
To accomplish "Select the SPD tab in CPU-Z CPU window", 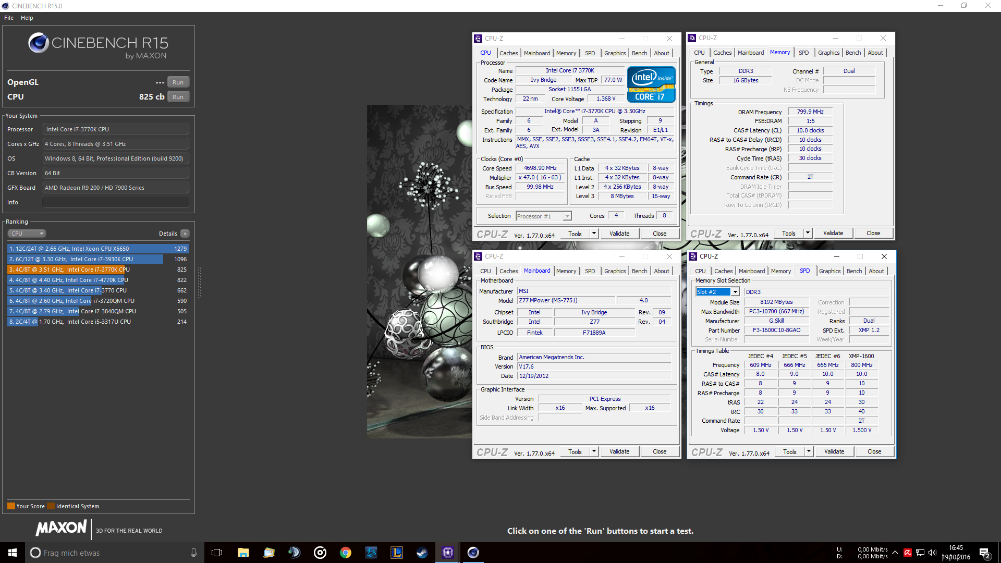I will coord(590,53).
